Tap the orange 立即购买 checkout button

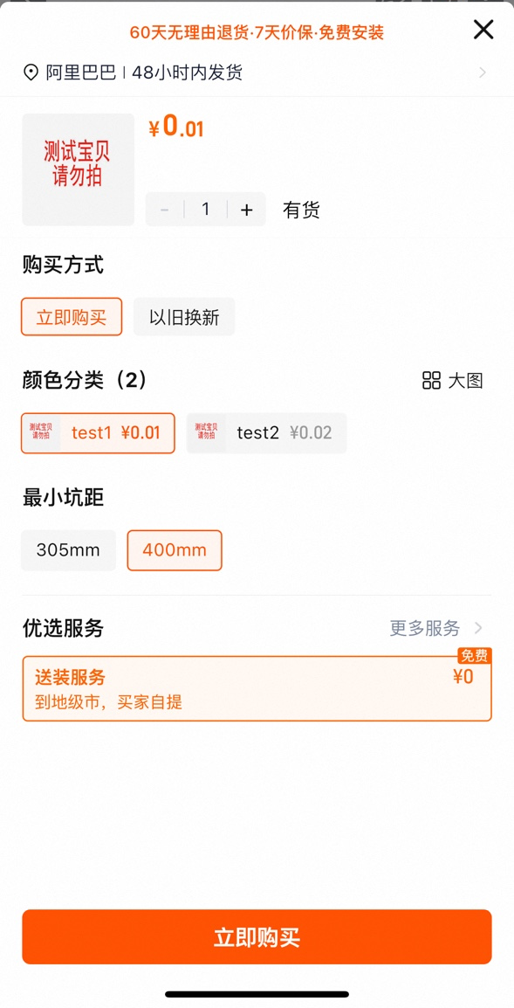coord(257,936)
